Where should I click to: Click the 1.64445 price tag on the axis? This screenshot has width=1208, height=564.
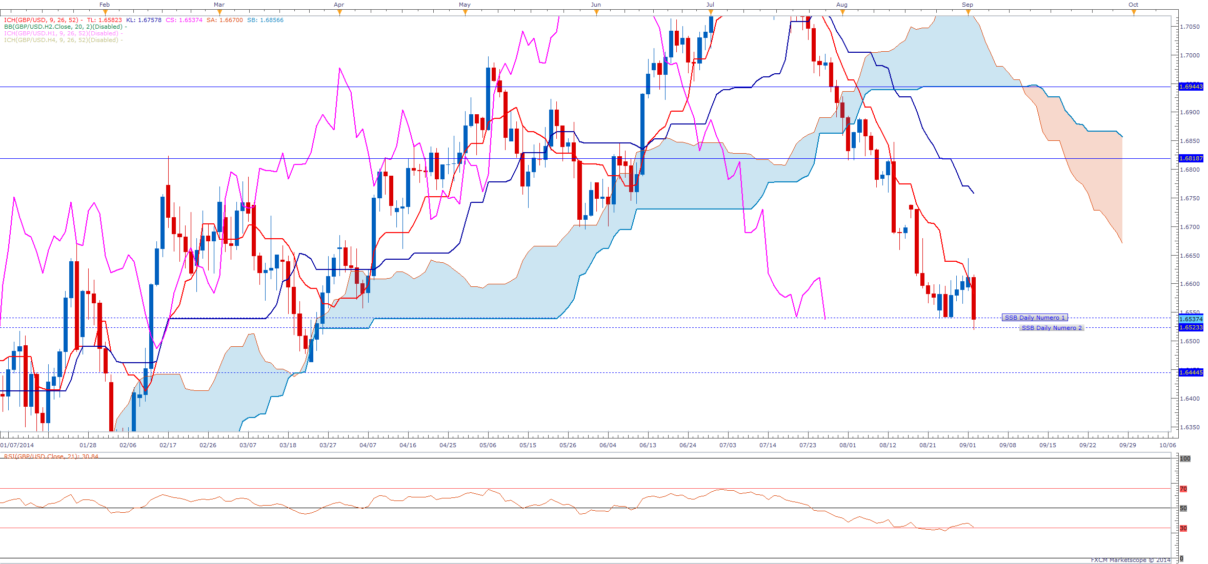(1191, 372)
